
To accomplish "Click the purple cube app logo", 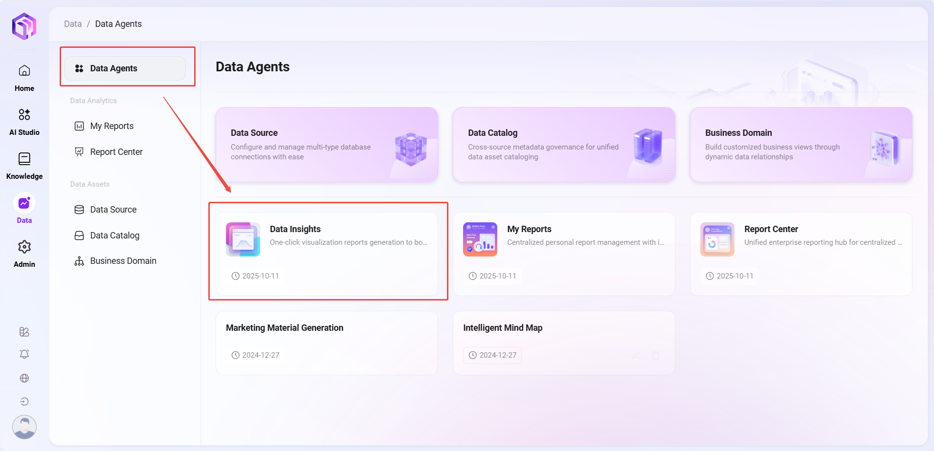I will pos(24,26).
